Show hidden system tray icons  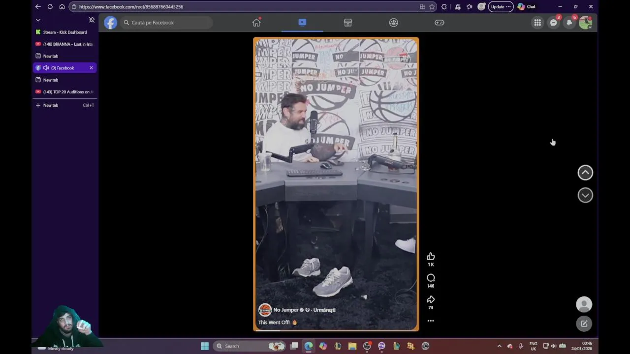(x=499, y=346)
